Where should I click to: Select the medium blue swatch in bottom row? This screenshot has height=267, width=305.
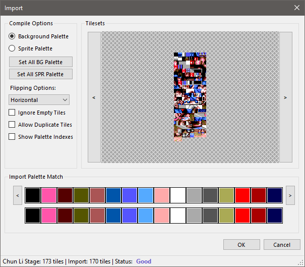113,216
